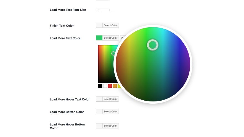Viewport: 244px width, 137px height.
Task: Click the empty swatch beside Finish Text Color
Action: pyautogui.click(x=99, y=25)
